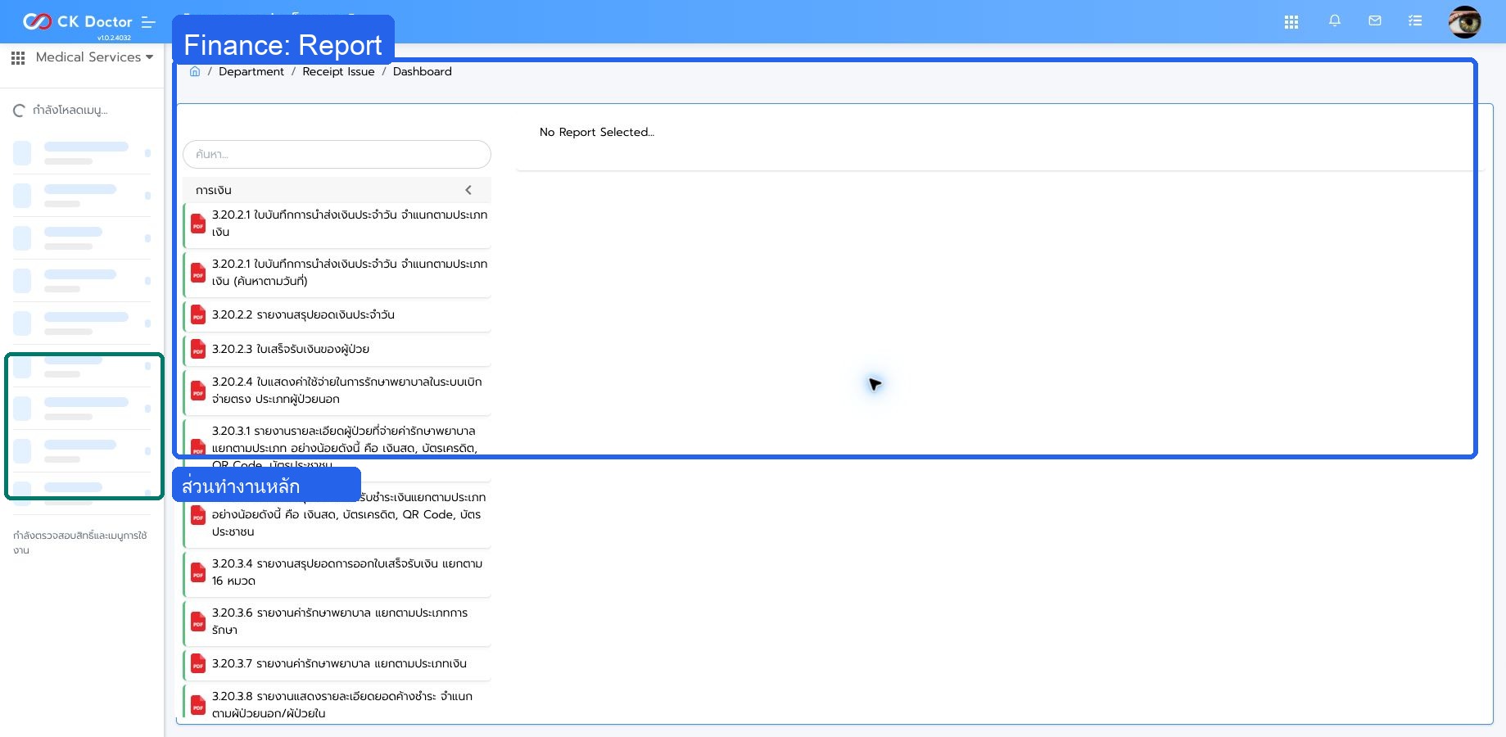Open the user profile avatar menu
This screenshot has height=737, width=1506.
point(1464,21)
